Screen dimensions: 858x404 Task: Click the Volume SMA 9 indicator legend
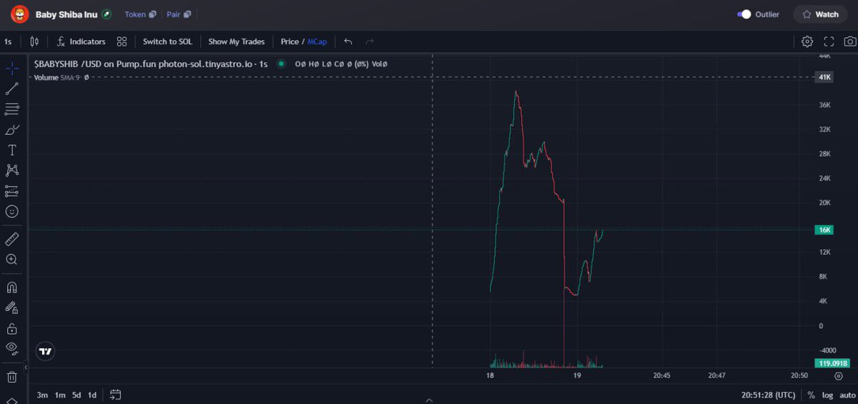click(61, 77)
